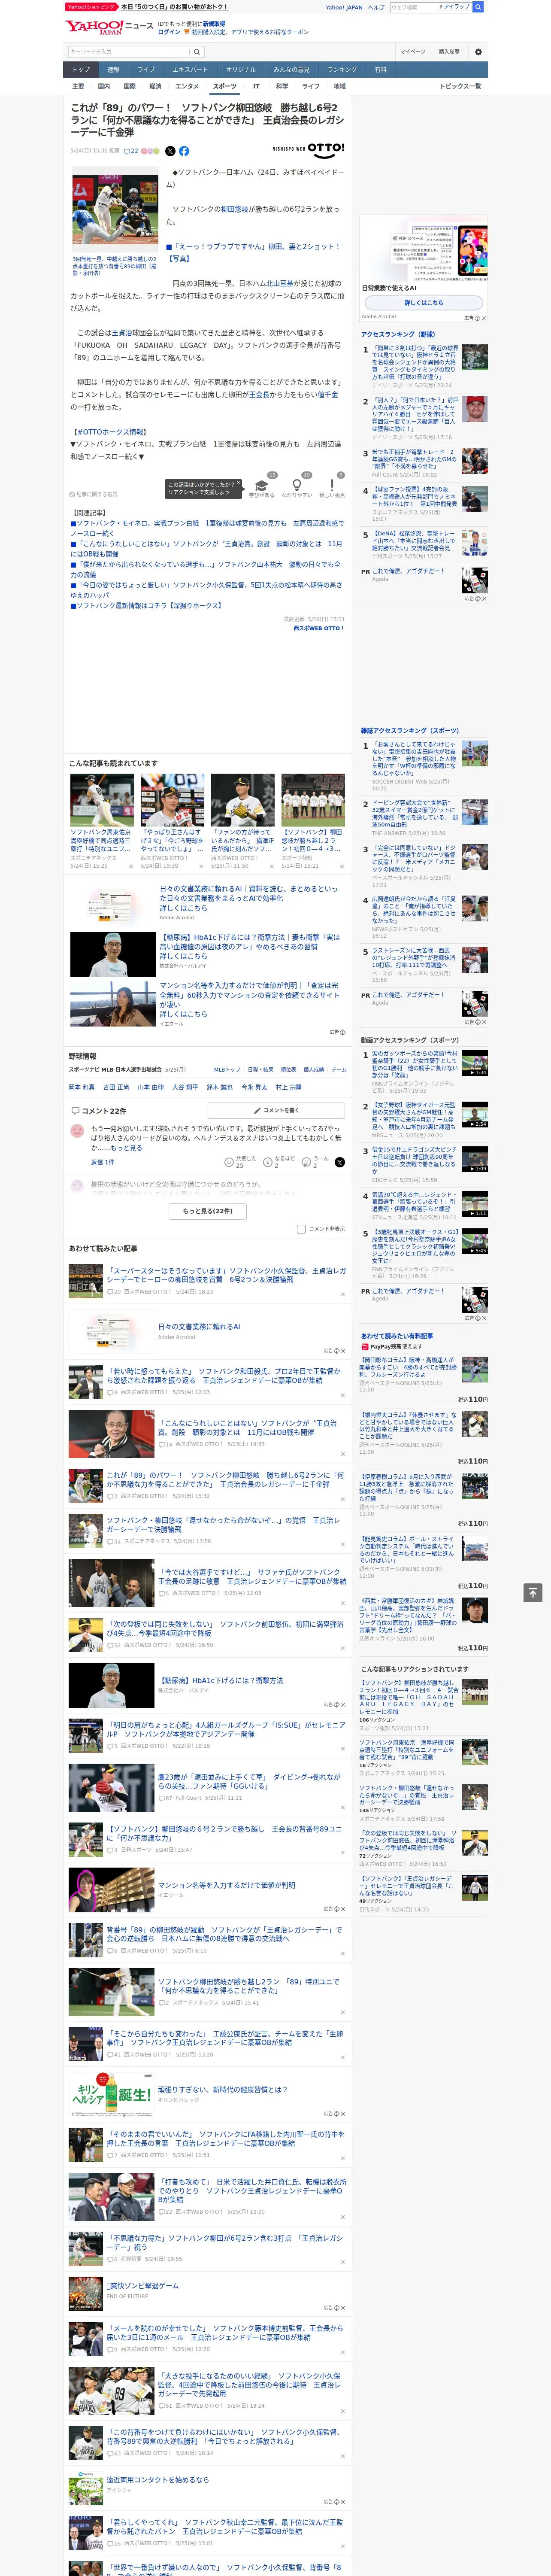Open player link 村上 宗隆

288,1087
